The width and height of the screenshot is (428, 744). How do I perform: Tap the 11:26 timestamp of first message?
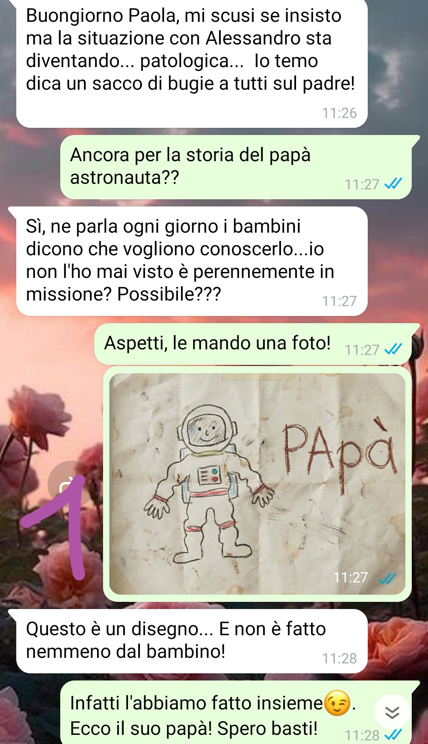point(339,113)
